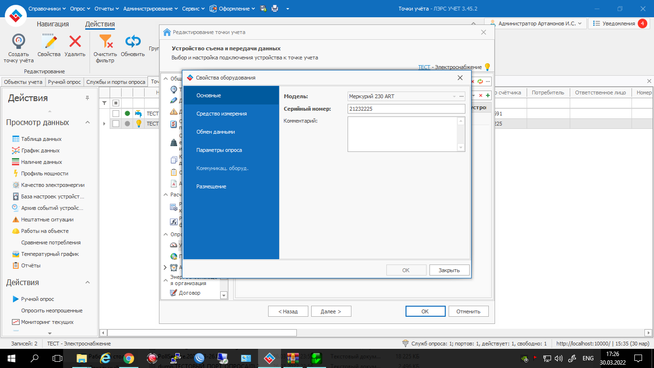The image size is (654, 368).
Task: Open Нештатные ситуации in the sidebar
Action: coord(47,219)
